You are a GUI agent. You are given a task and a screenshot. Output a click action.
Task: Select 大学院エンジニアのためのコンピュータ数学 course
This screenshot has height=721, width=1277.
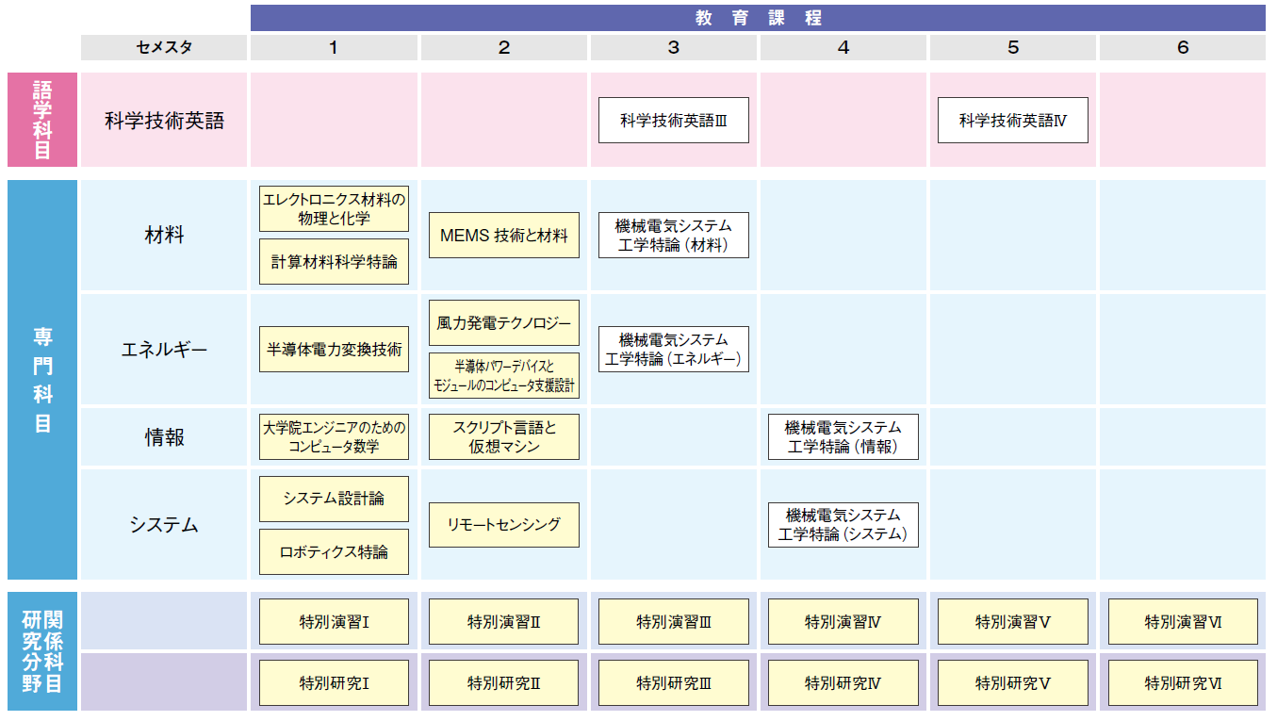coord(334,436)
